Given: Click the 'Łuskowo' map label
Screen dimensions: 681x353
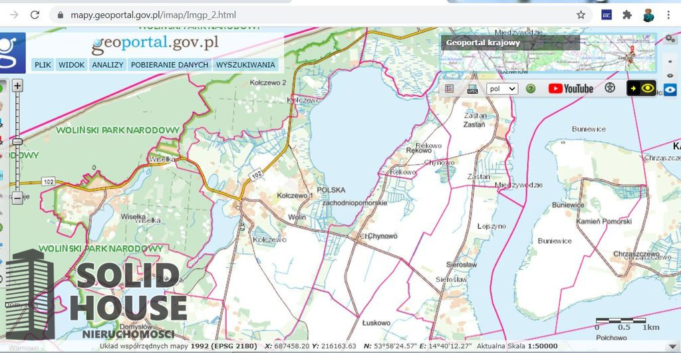Looking at the screenshot, I should (x=376, y=322).
